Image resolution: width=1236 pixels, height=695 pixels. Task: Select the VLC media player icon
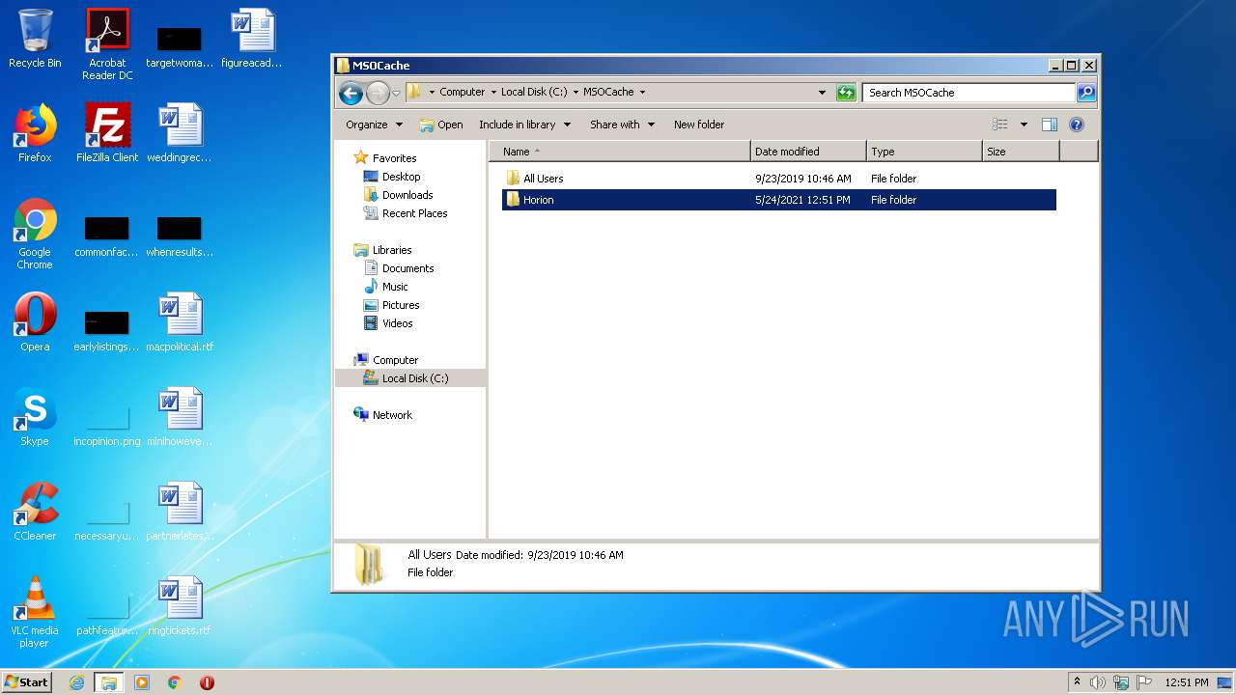(35, 612)
